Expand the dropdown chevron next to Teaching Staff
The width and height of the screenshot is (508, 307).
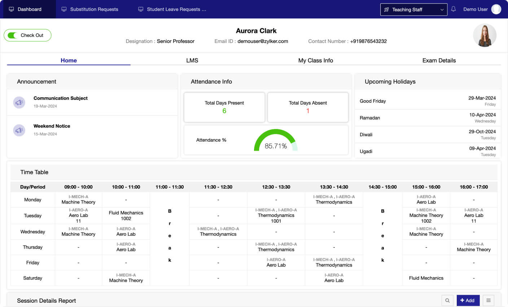442,10
